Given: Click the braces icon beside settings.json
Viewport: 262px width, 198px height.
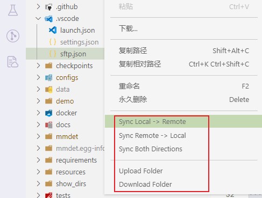Looking at the screenshot, I should click(x=53, y=42).
